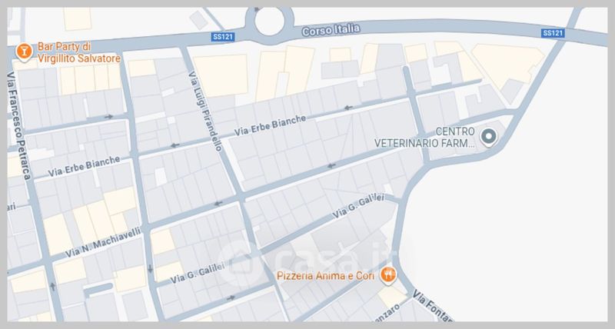Click the Corso Italia street label
Viewport: 615px width, 329px height.
coord(331,30)
